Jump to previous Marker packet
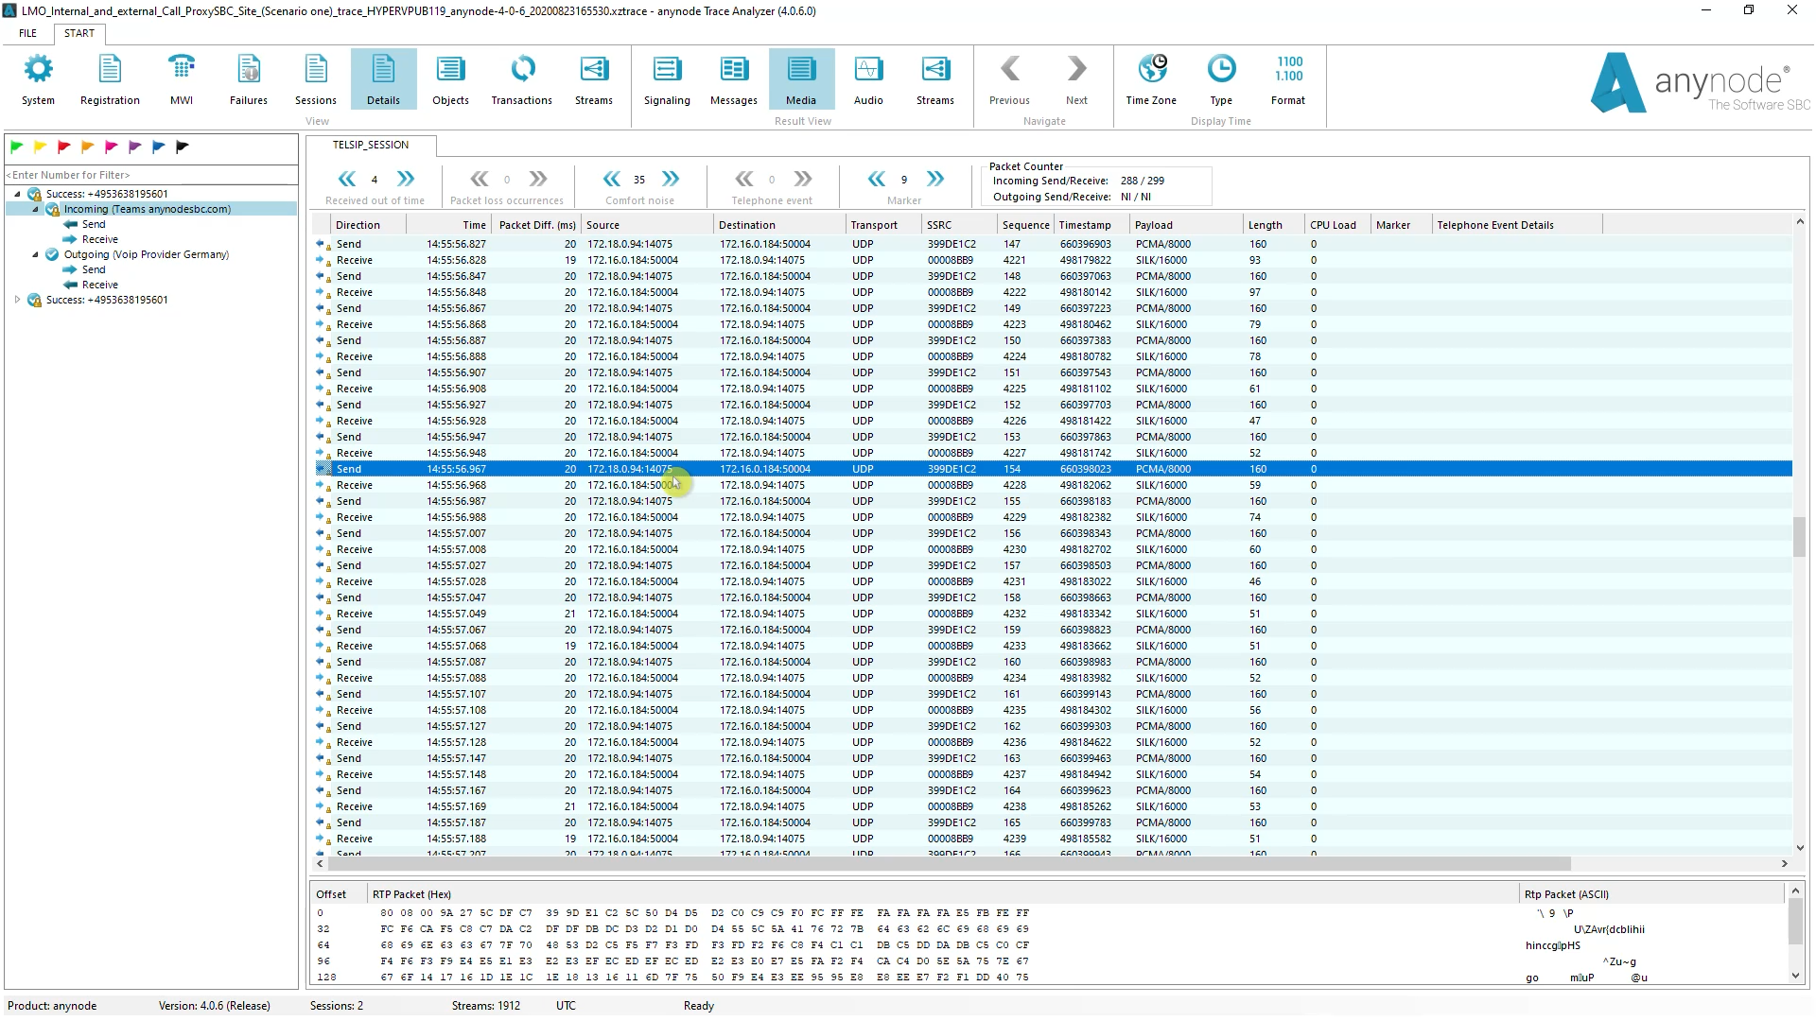Screen dimensions: 1816x1021 point(877,179)
